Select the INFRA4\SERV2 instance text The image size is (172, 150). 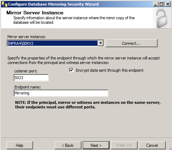point(21,43)
